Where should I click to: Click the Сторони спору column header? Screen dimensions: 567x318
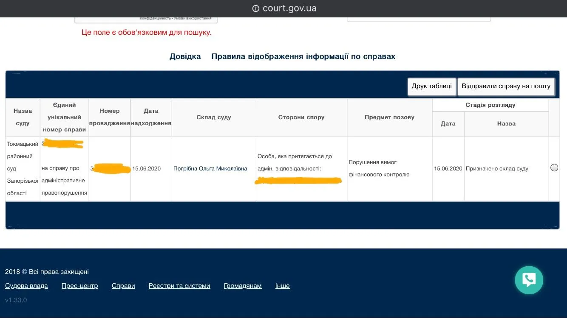pyautogui.click(x=301, y=117)
